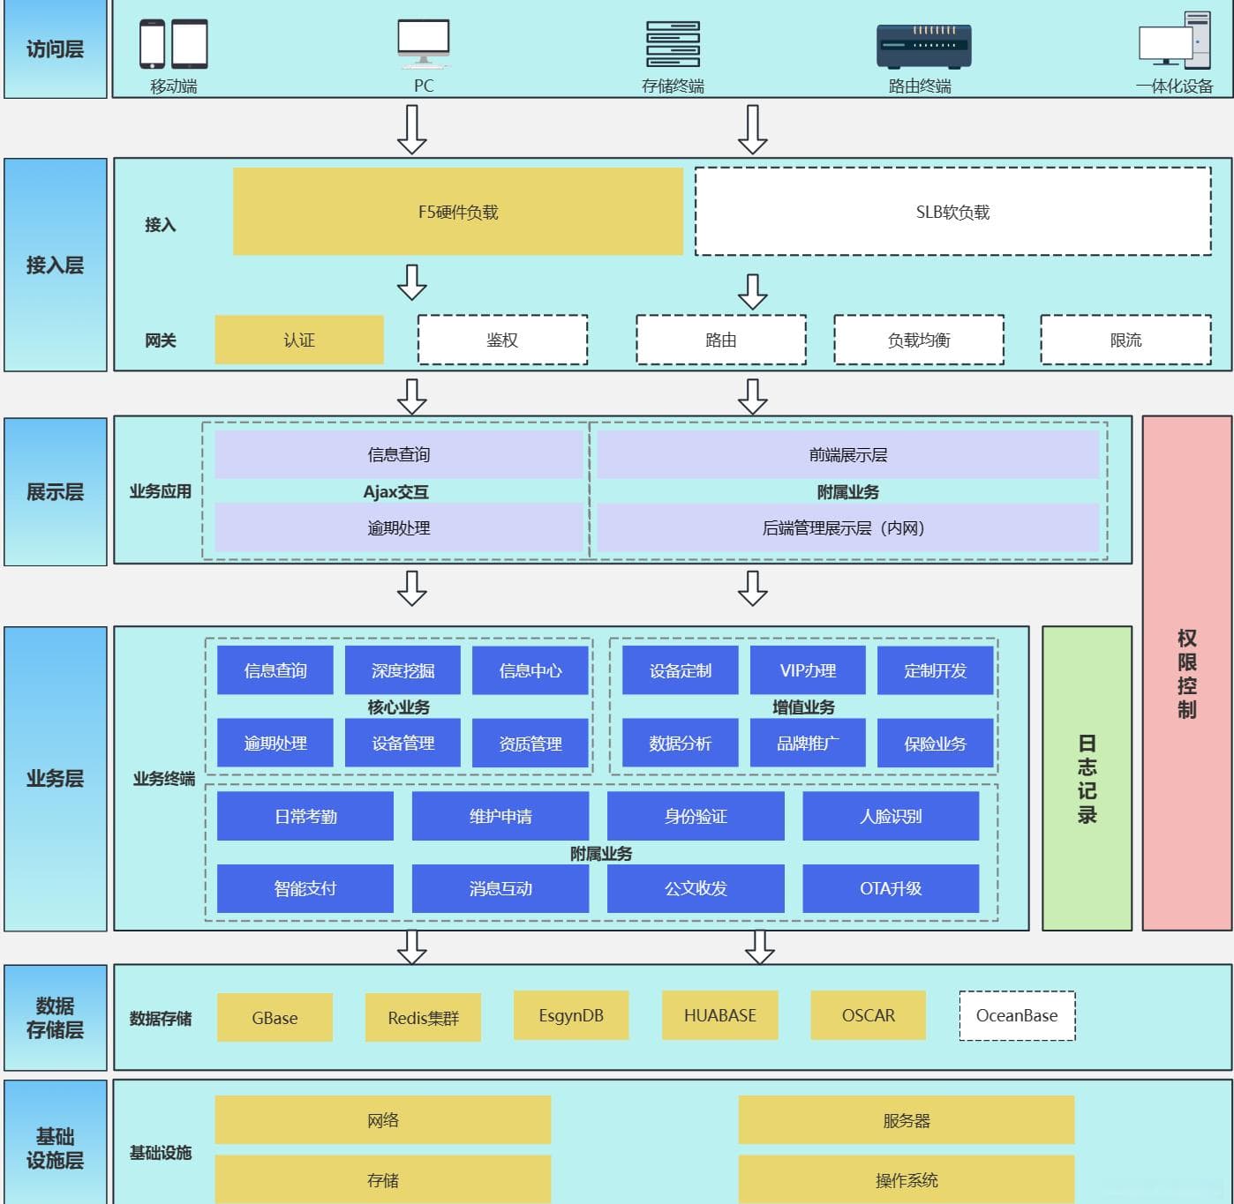Click the 路由 dashed box
This screenshot has width=1234, height=1204.
click(721, 340)
